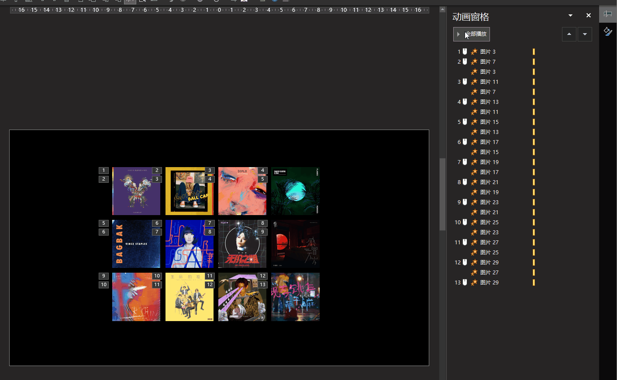
Task: Select the BALL CAP yellow album cover
Action: click(x=190, y=191)
